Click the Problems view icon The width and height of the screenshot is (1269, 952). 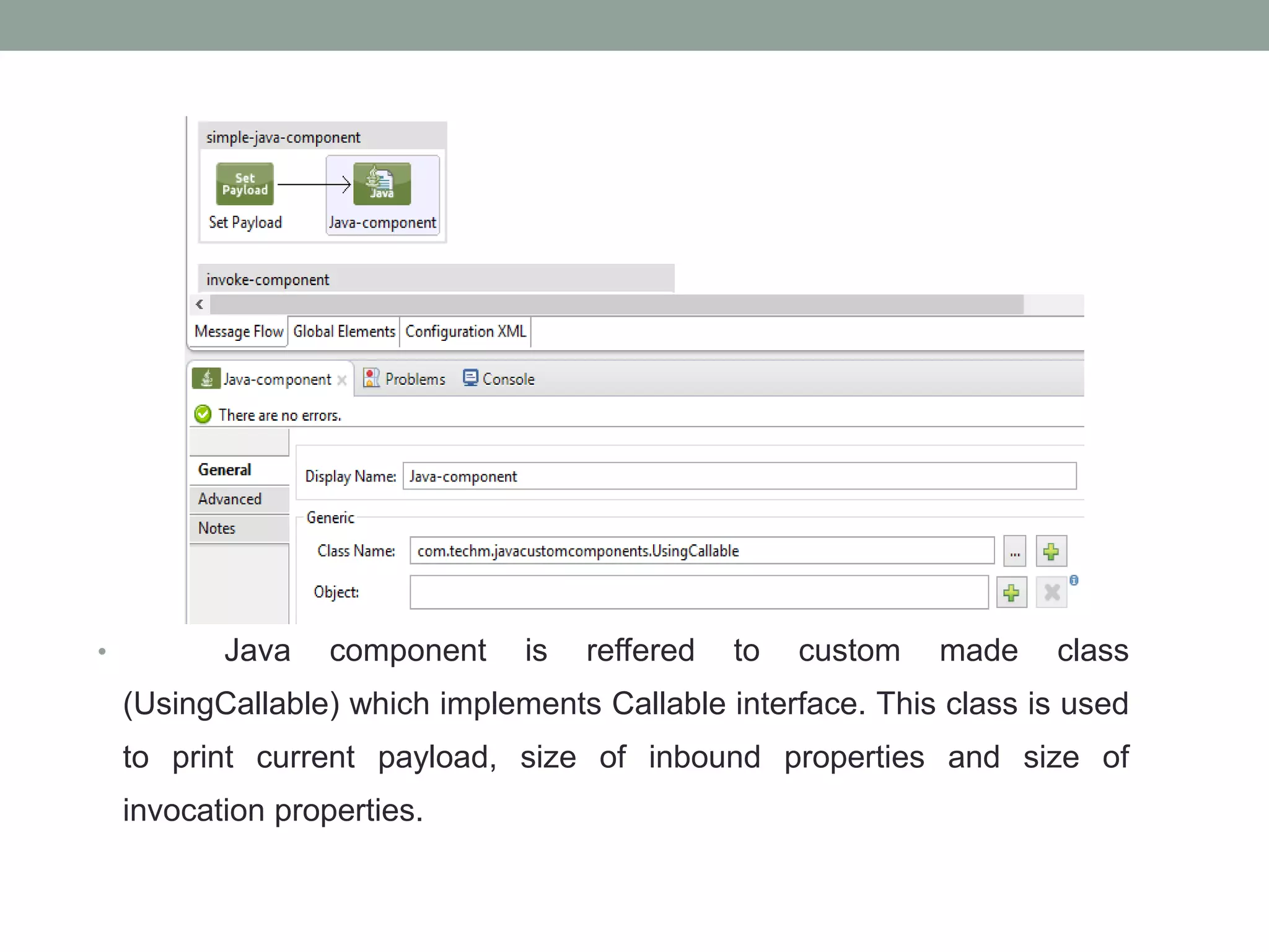click(x=371, y=378)
